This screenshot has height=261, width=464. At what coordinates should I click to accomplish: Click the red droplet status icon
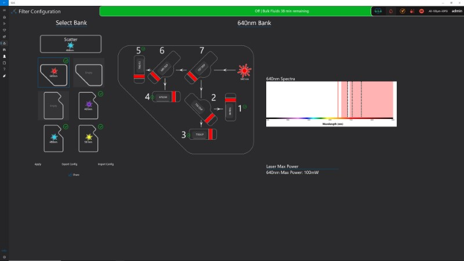pos(390,11)
